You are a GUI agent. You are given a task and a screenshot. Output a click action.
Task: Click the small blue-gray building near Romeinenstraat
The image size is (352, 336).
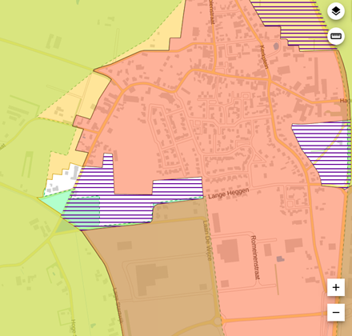pos(280,258)
